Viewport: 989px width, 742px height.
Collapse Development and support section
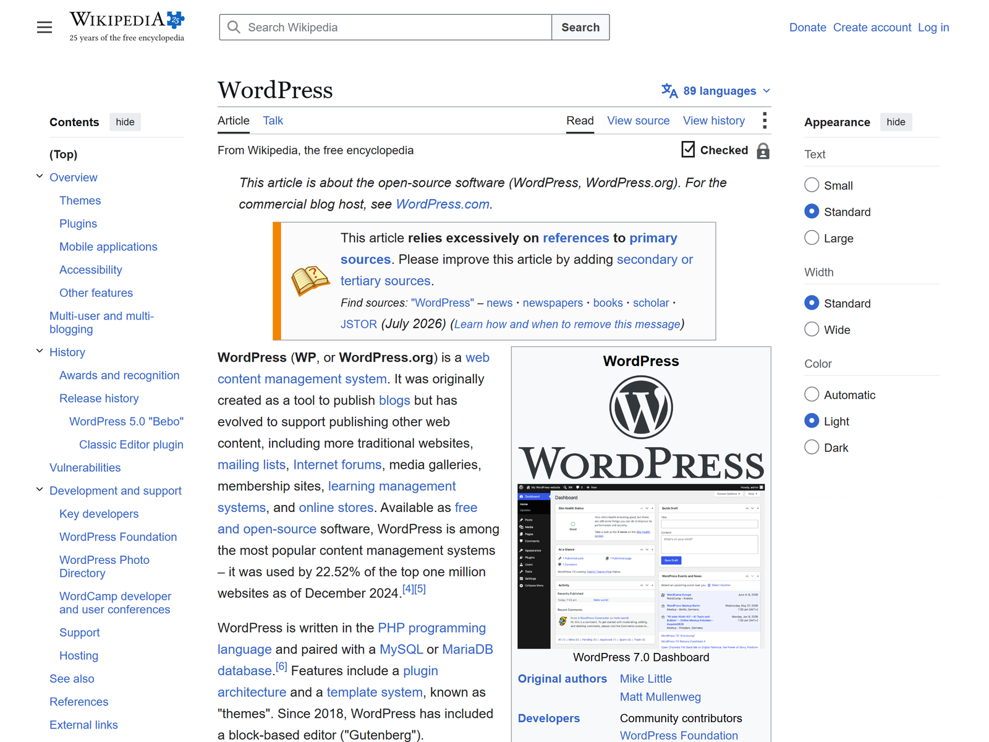point(40,490)
